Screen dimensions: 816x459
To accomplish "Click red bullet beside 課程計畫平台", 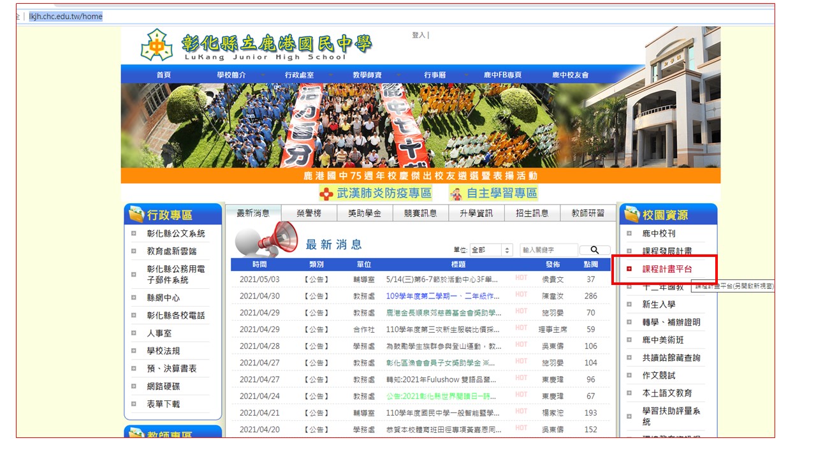I will point(629,269).
